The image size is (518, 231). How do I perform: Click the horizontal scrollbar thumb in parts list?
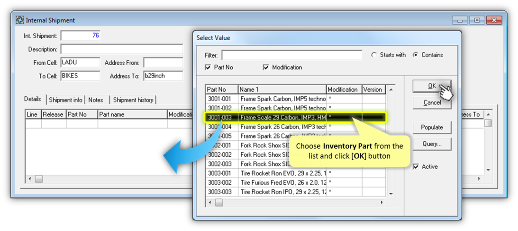pos(219,203)
